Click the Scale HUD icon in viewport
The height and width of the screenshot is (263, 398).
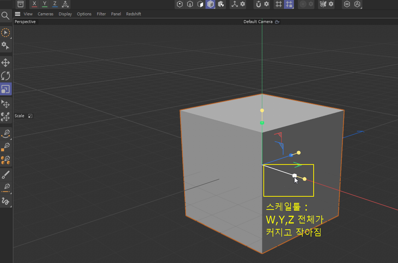[x=30, y=116]
